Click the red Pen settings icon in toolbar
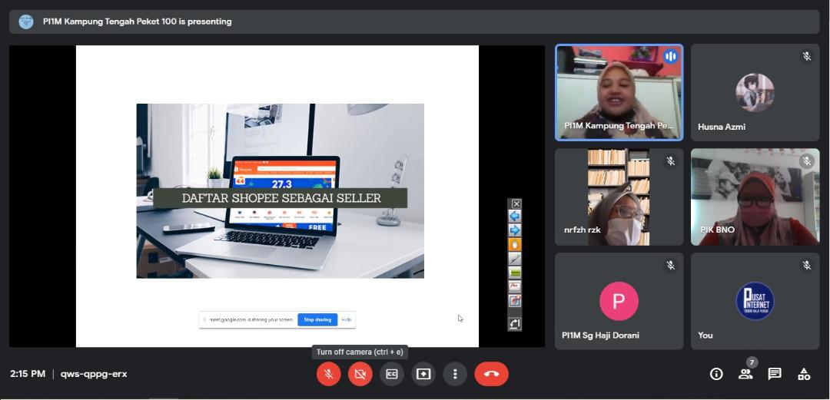 514,286
